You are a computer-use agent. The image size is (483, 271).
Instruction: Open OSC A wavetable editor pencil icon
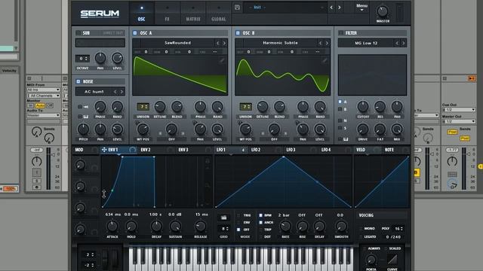coord(221,61)
